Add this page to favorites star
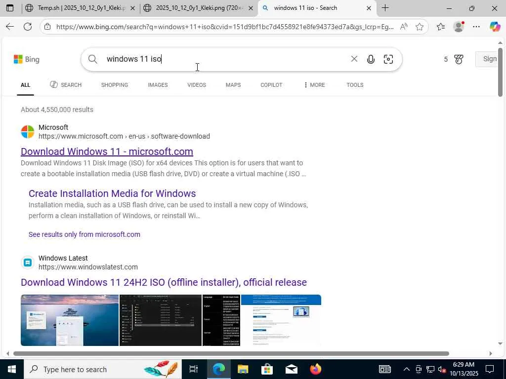The image size is (506, 379). [x=420, y=27]
